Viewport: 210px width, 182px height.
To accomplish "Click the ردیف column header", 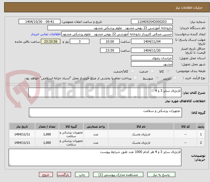I will pos(201,126).
